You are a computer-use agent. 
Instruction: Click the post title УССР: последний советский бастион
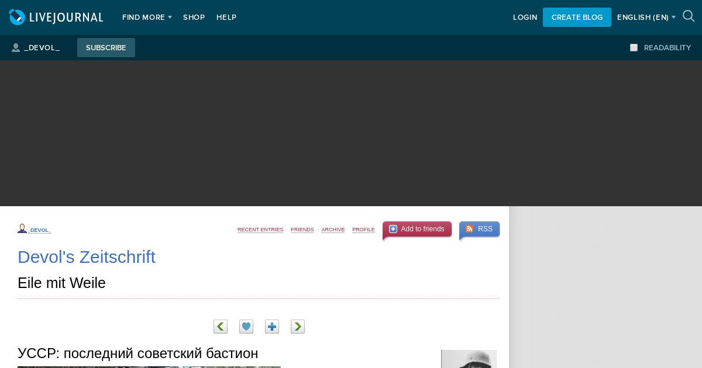137,353
